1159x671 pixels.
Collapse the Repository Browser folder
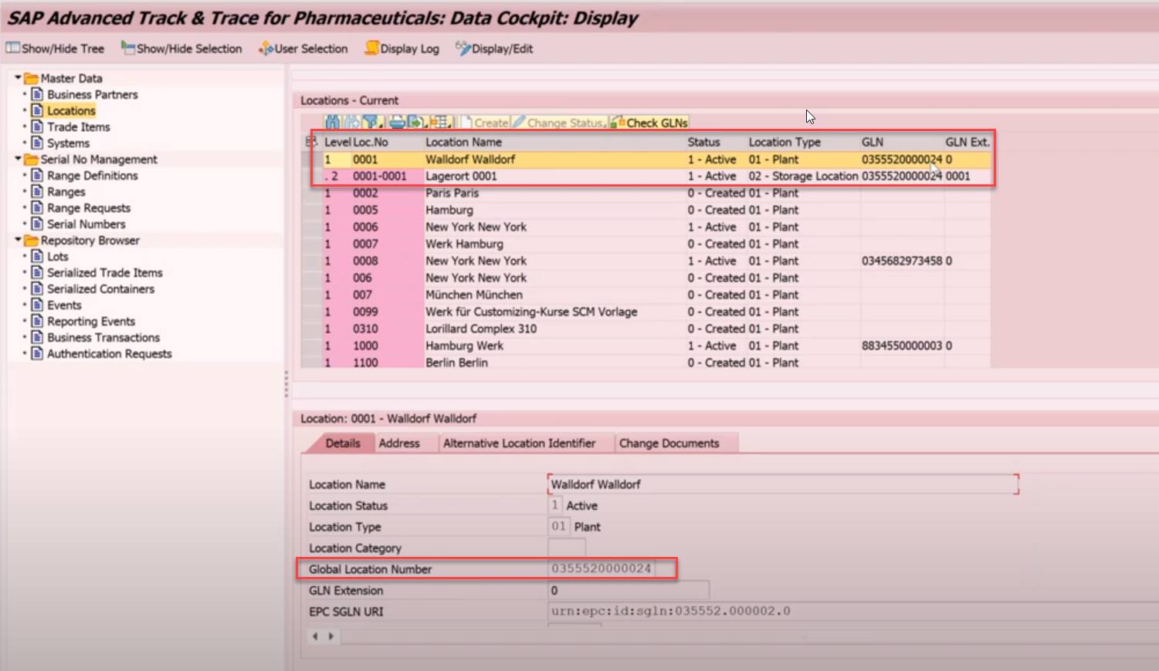pyautogui.click(x=18, y=240)
